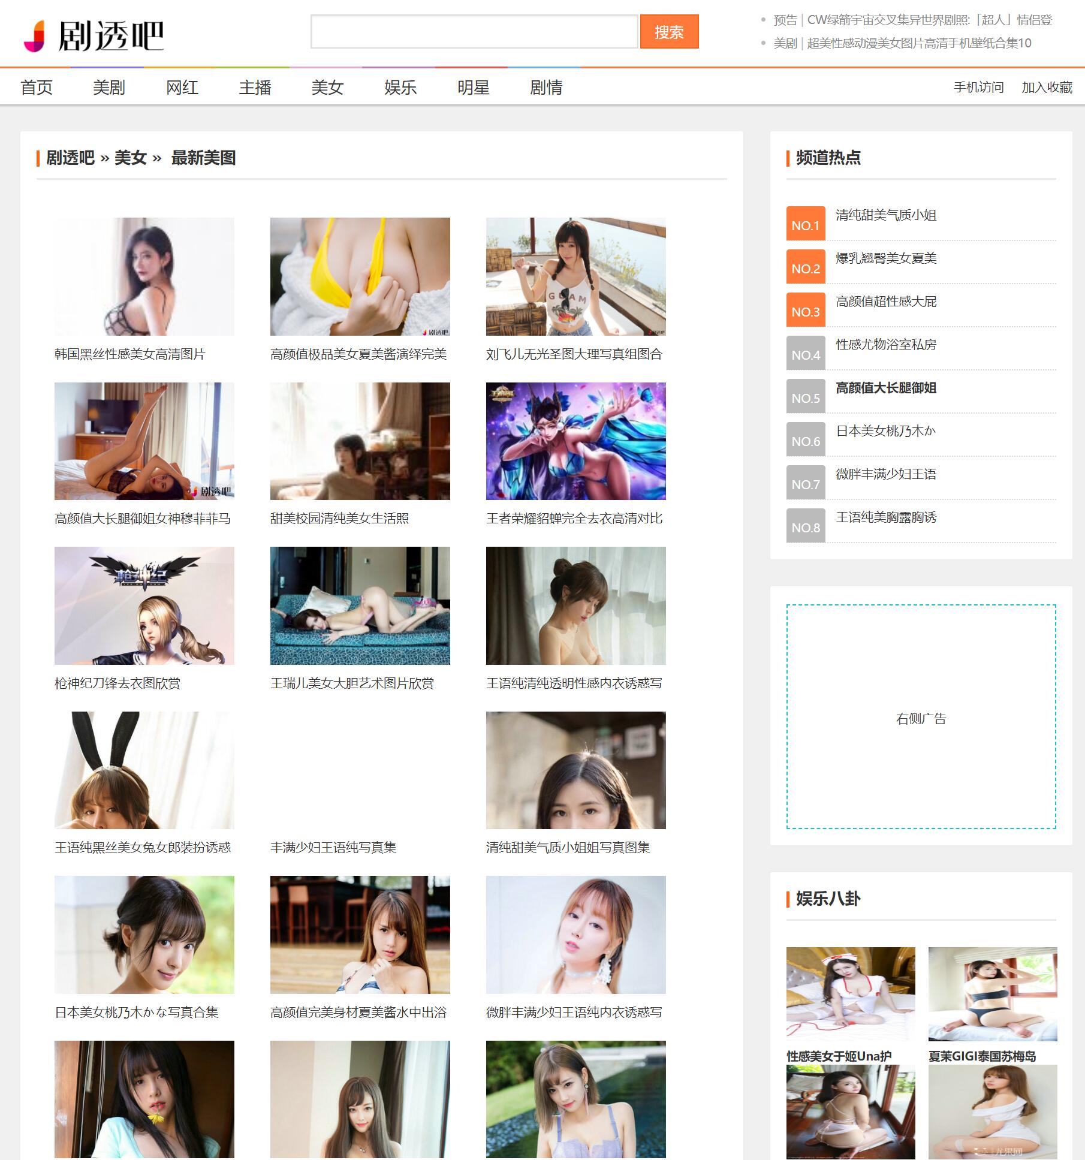Viewport: 1085px width, 1160px height.
Task: Click the 加入收藏 link
Action: pos(1047,88)
